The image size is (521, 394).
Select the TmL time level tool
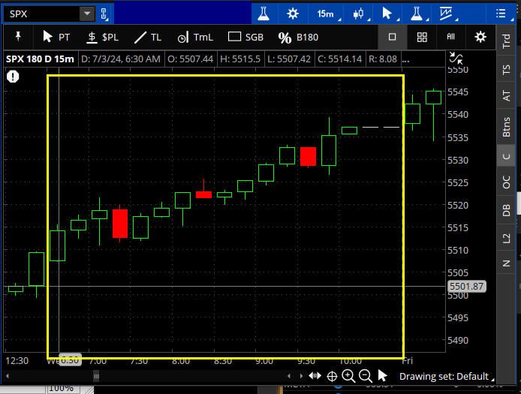194,37
